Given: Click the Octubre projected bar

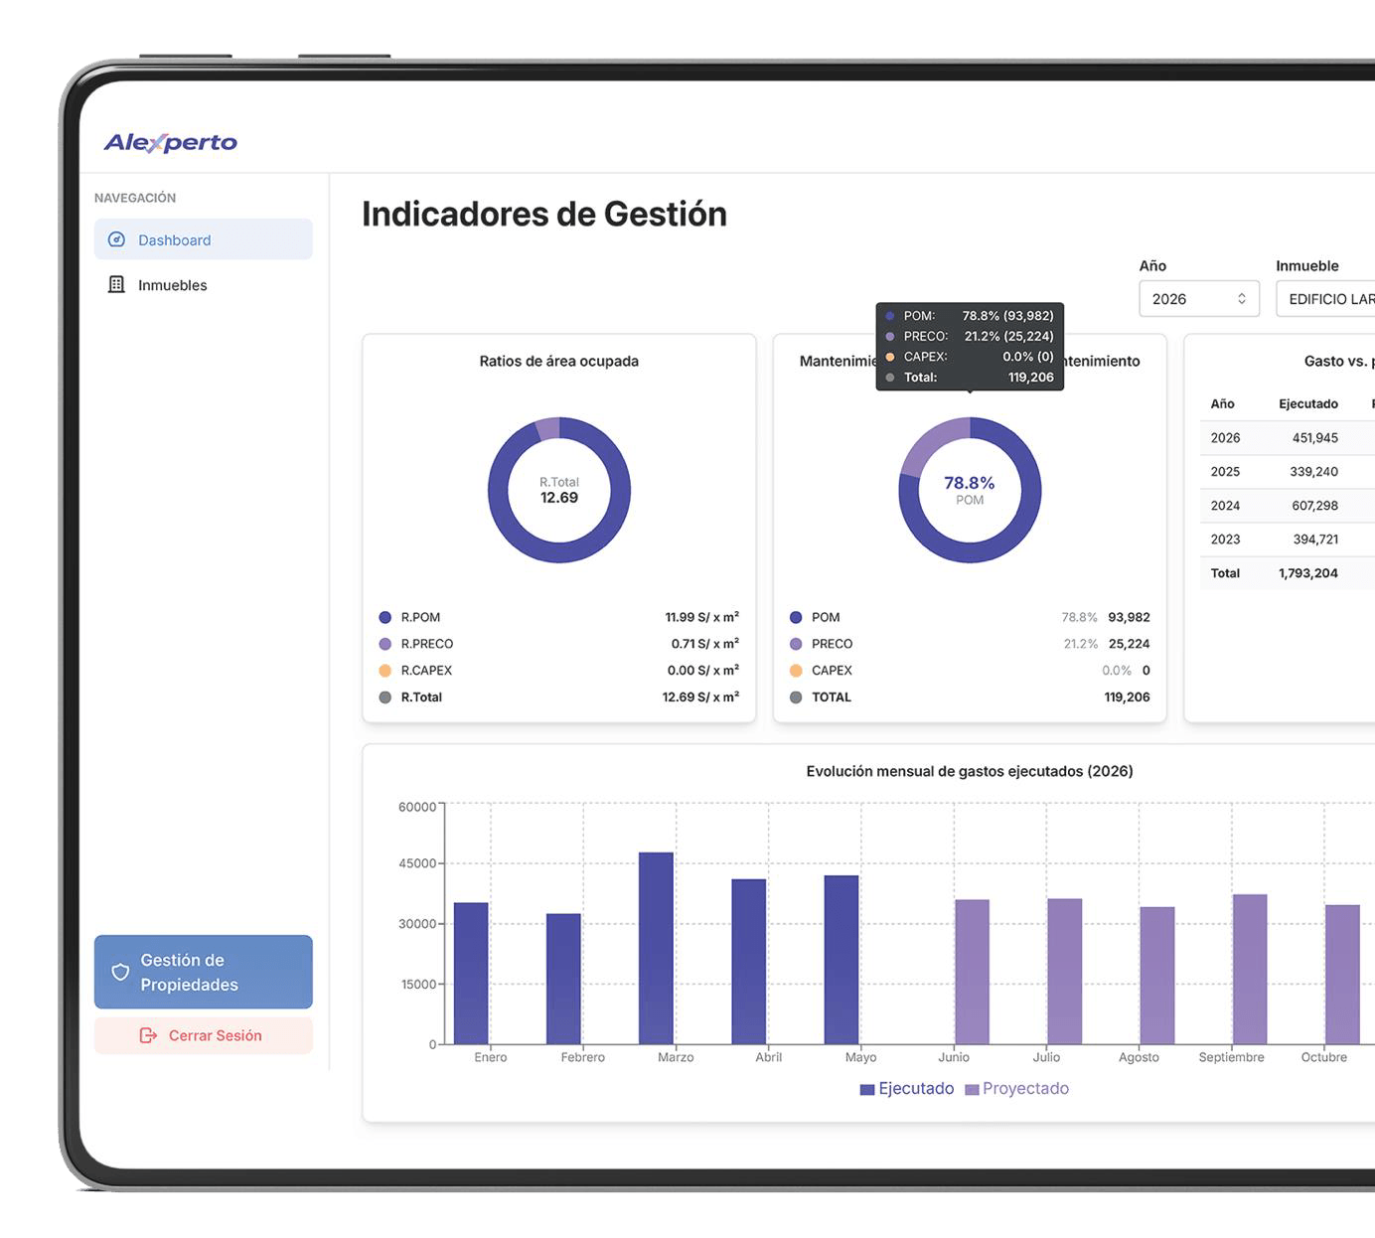Looking at the screenshot, I should click(1342, 974).
